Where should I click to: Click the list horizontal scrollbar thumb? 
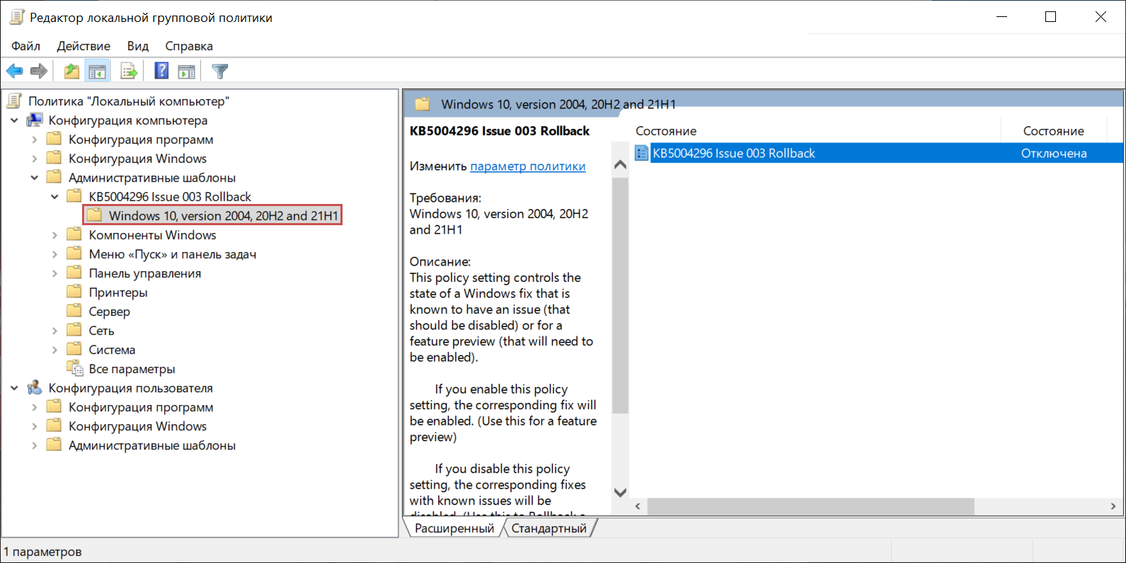pos(810,506)
